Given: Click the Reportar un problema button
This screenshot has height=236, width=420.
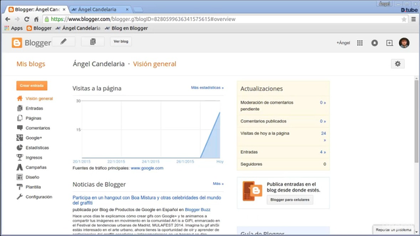Looking at the screenshot, I should pos(393,230).
